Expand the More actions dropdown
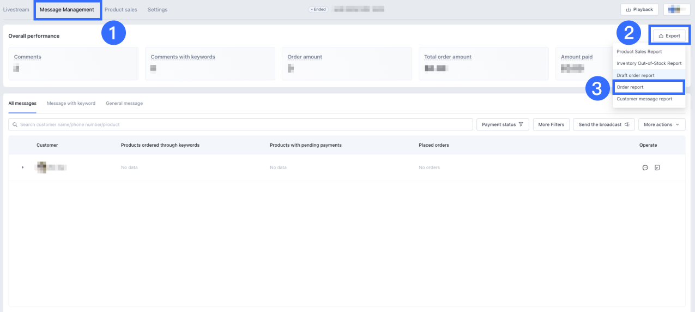Image resolution: width=695 pixels, height=312 pixels. 661,124
